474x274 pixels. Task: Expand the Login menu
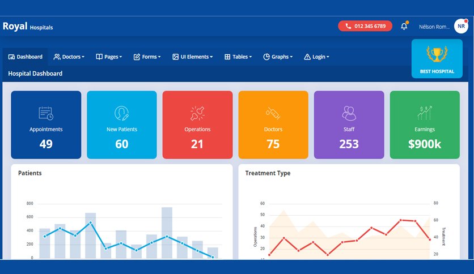tap(316, 57)
